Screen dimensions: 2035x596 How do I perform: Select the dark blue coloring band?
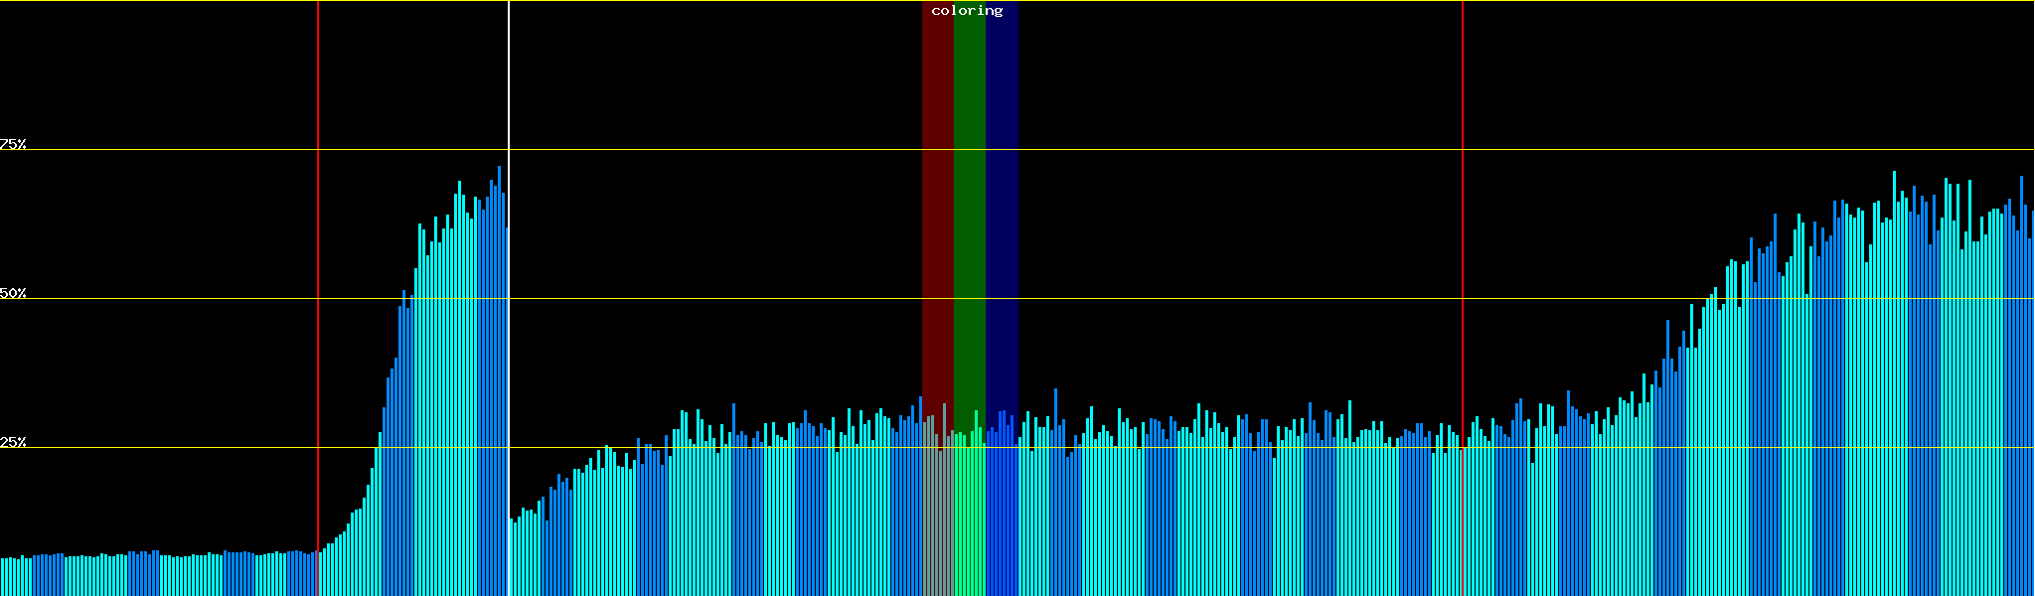tap(1002, 199)
